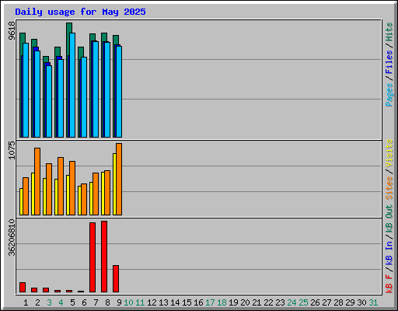
Task: Click the top panel axis value 9618
Action: pyautogui.click(x=12, y=30)
